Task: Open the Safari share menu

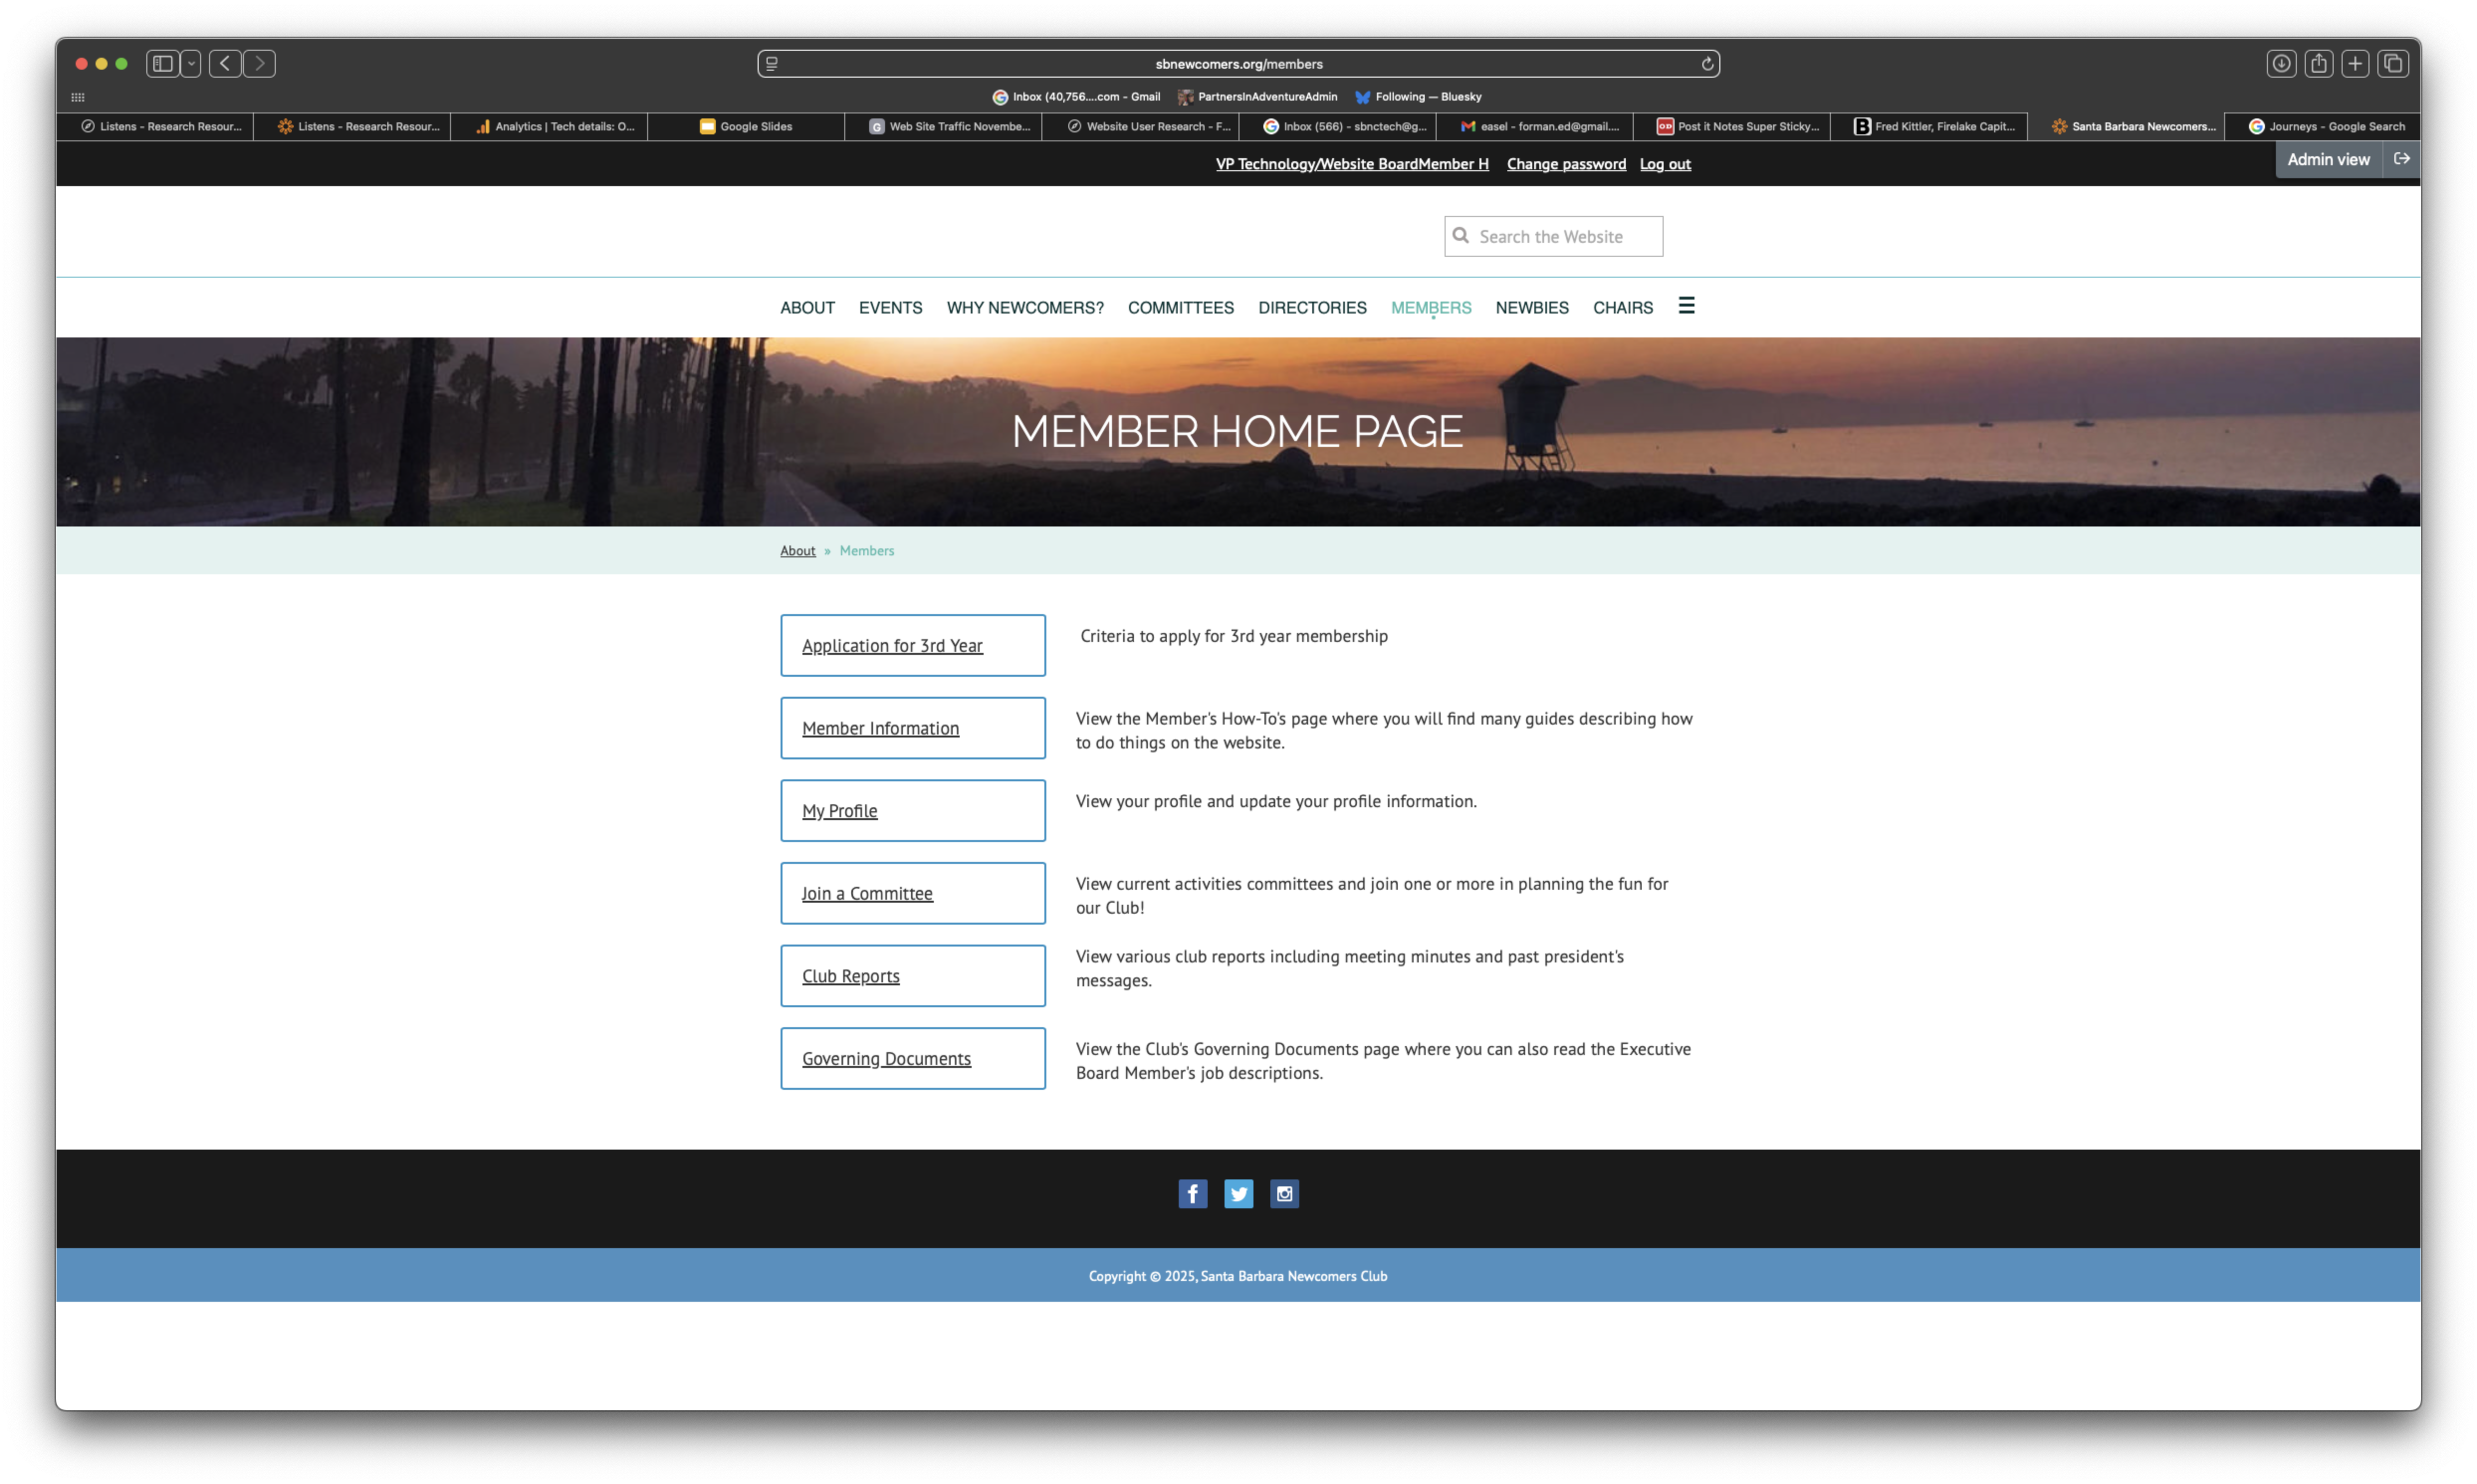Action: [2318, 63]
